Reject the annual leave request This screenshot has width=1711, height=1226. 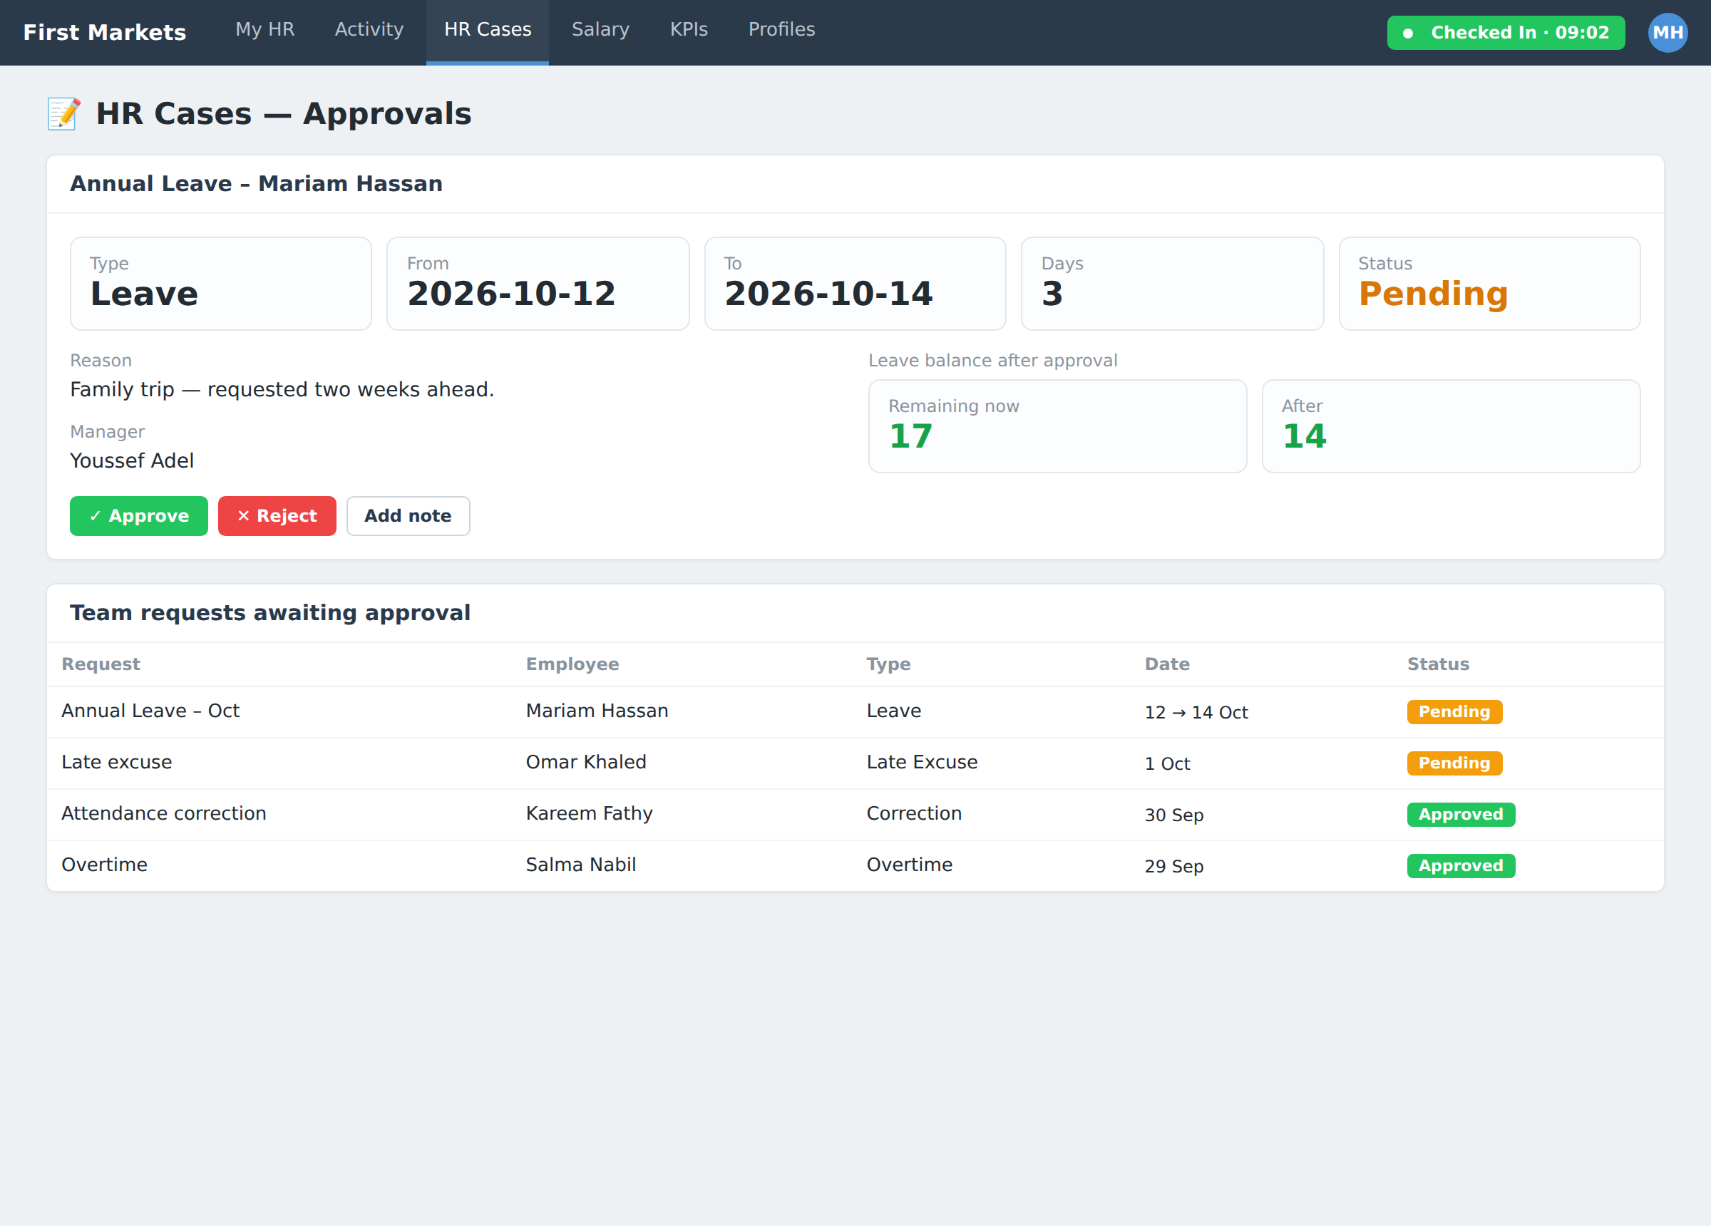tap(277, 516)
